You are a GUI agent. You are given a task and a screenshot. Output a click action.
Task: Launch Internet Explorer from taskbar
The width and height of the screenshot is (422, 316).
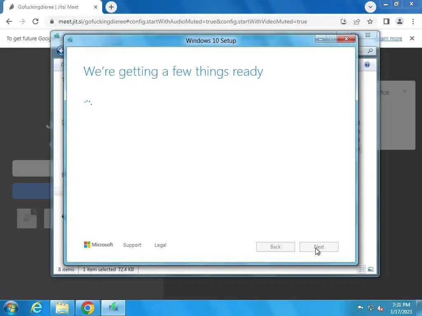tap(37, 308)
